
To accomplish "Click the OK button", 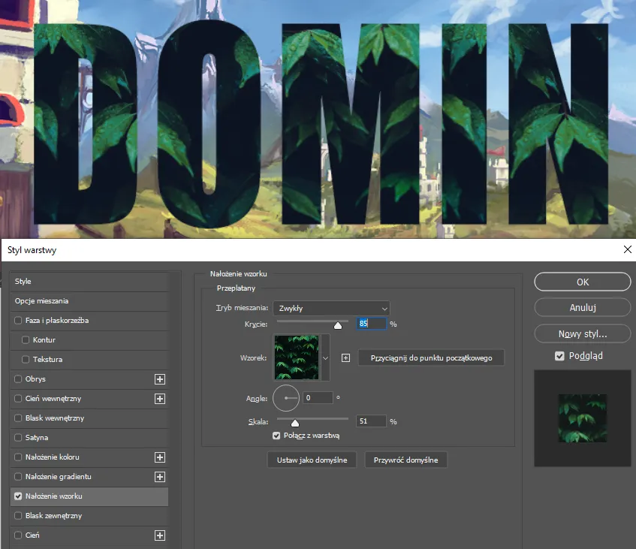I will pos(582,282).
